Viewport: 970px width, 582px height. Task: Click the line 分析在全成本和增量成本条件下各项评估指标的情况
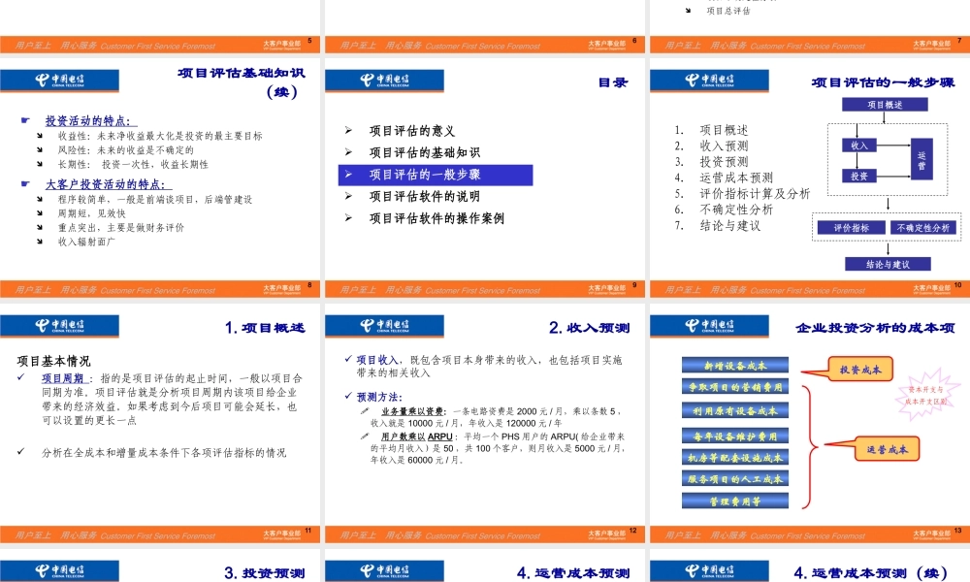click(x=164, y=453)
